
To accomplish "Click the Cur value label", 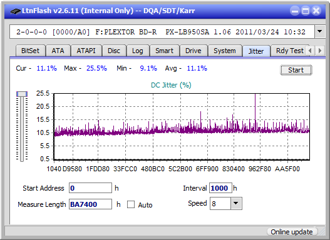I will coord(24,68).
